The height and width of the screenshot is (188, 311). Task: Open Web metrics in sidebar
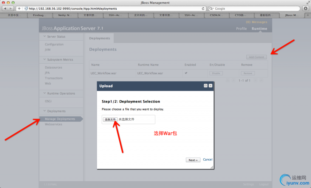[x=48, y=83]
